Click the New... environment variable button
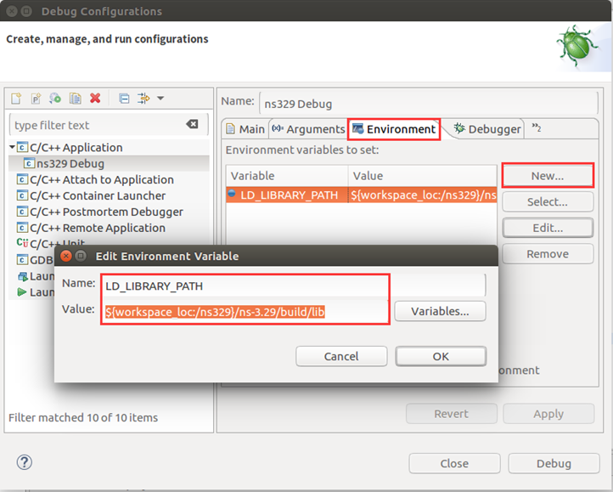 pyautogui.click(x=548, y=176)
